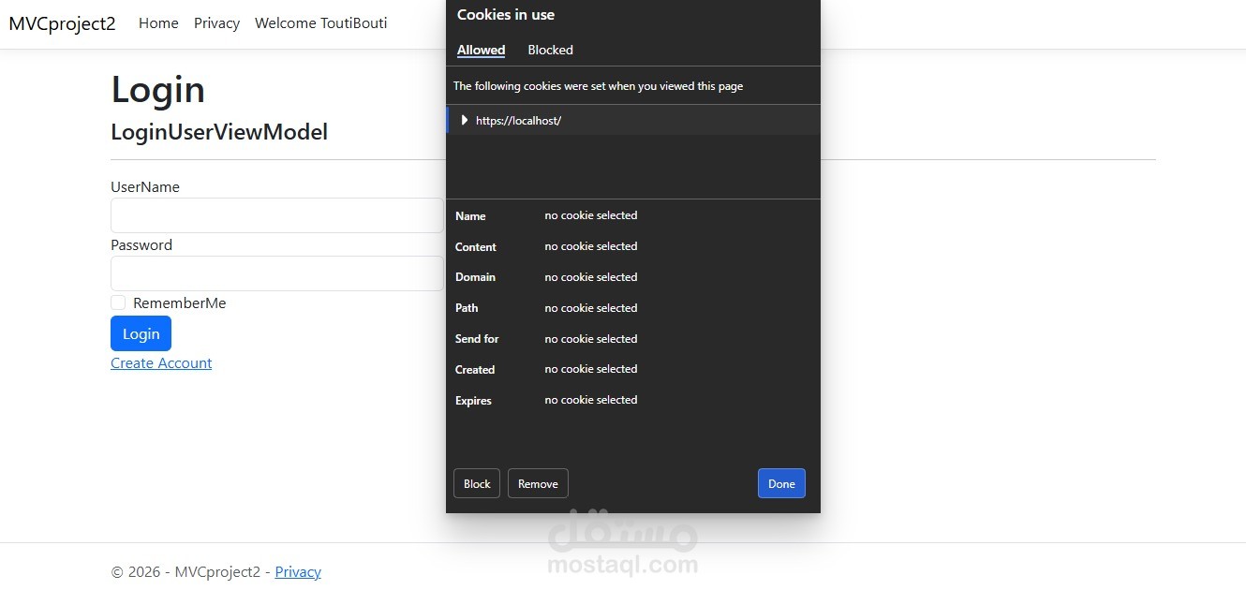This screenshot has width=1246, height=590.
Task: Toggle the RememberMe checkbox
Action: (118, 302)
